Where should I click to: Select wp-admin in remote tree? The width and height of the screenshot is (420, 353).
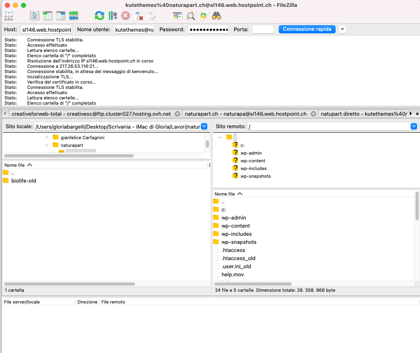[251, 153]
